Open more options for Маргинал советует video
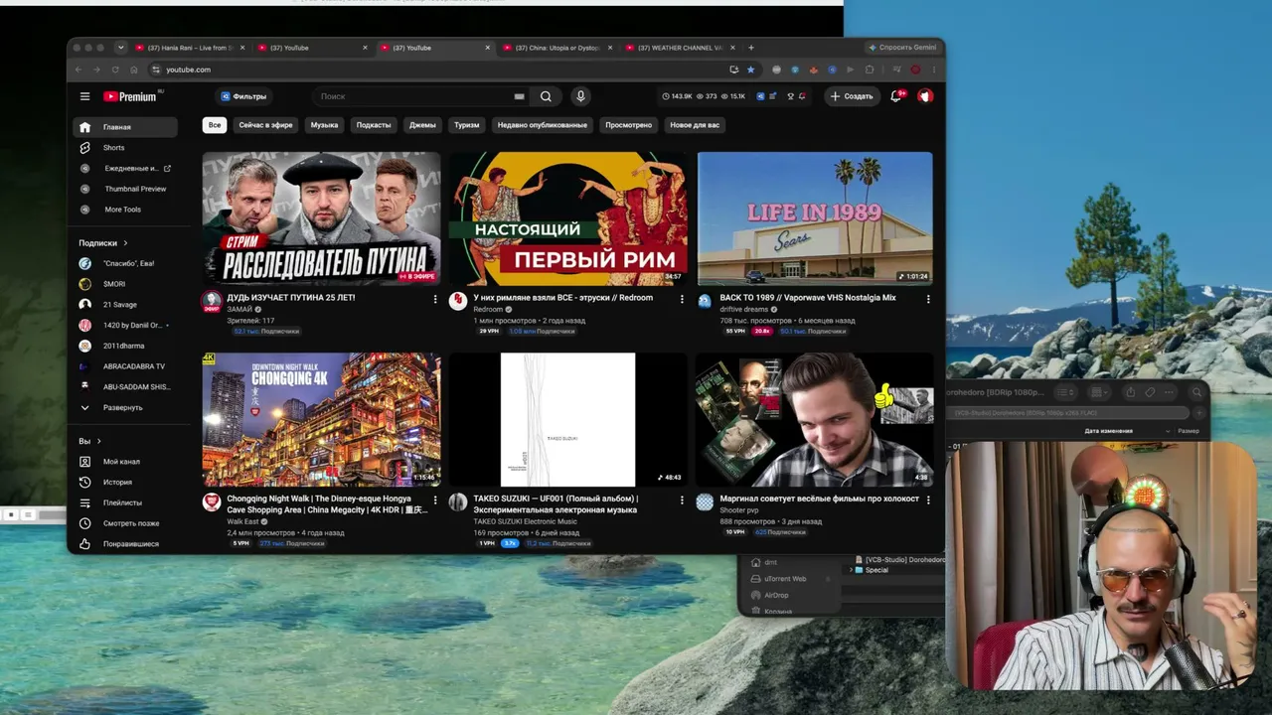This screenshot has width=1272, height=715. coord(928,500)
